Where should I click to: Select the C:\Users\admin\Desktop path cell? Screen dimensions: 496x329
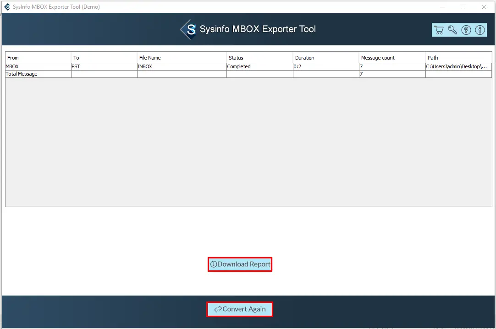[458, 66]
